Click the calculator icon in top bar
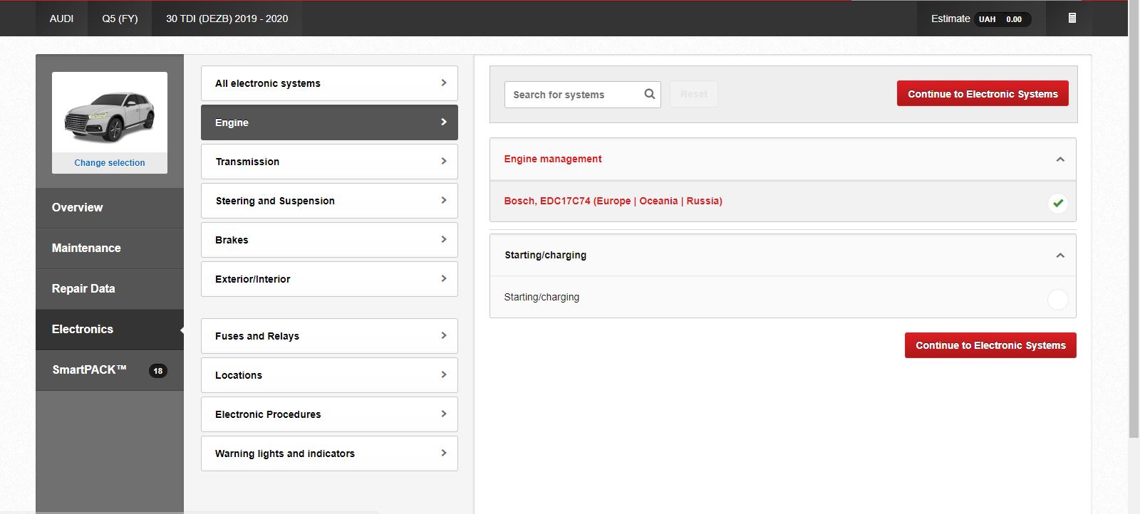 click(x=1072, y=18)
